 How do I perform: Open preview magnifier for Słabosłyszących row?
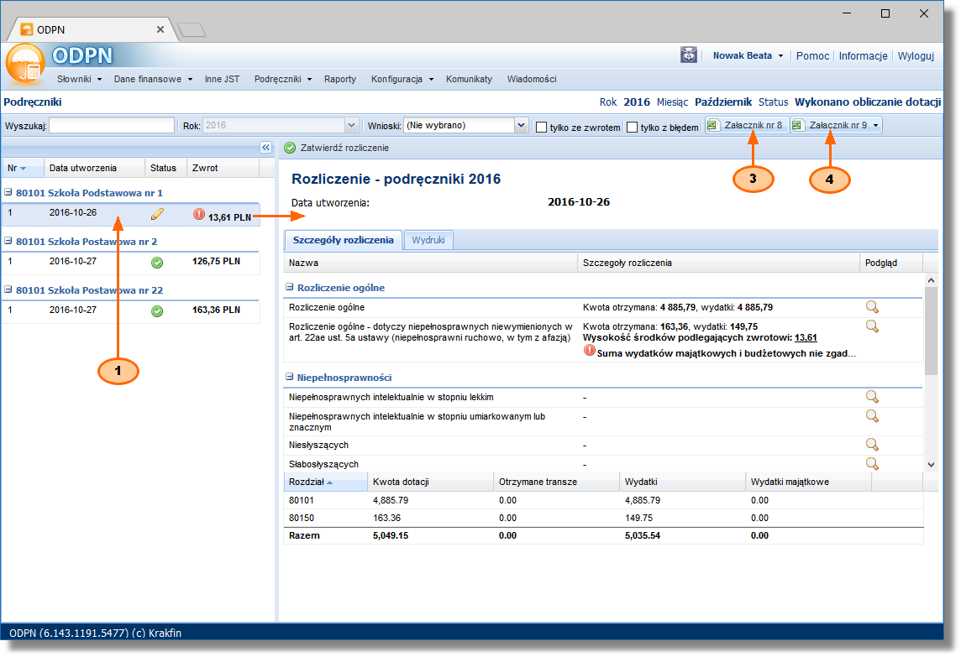click(872, 463)
